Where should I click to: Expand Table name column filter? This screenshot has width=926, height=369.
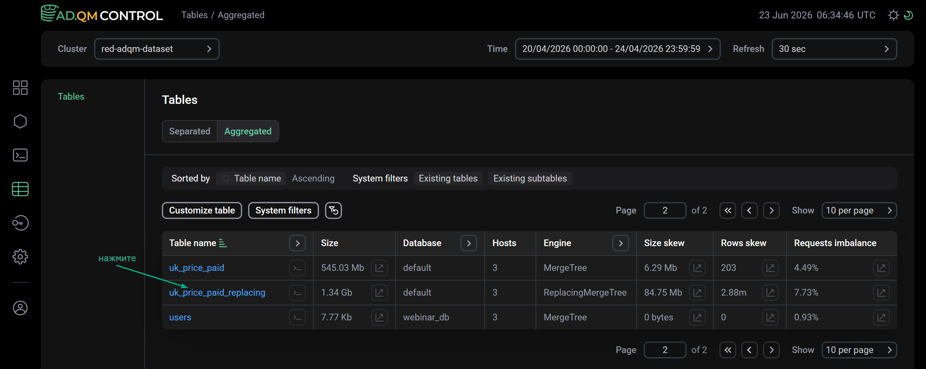coord(297,243)
